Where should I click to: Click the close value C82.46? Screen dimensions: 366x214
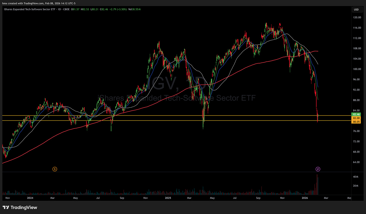[104, 9]
